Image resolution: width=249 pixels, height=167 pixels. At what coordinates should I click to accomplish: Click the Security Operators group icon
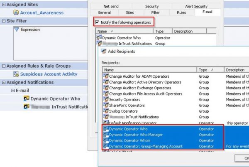click(x=106, y=100)
